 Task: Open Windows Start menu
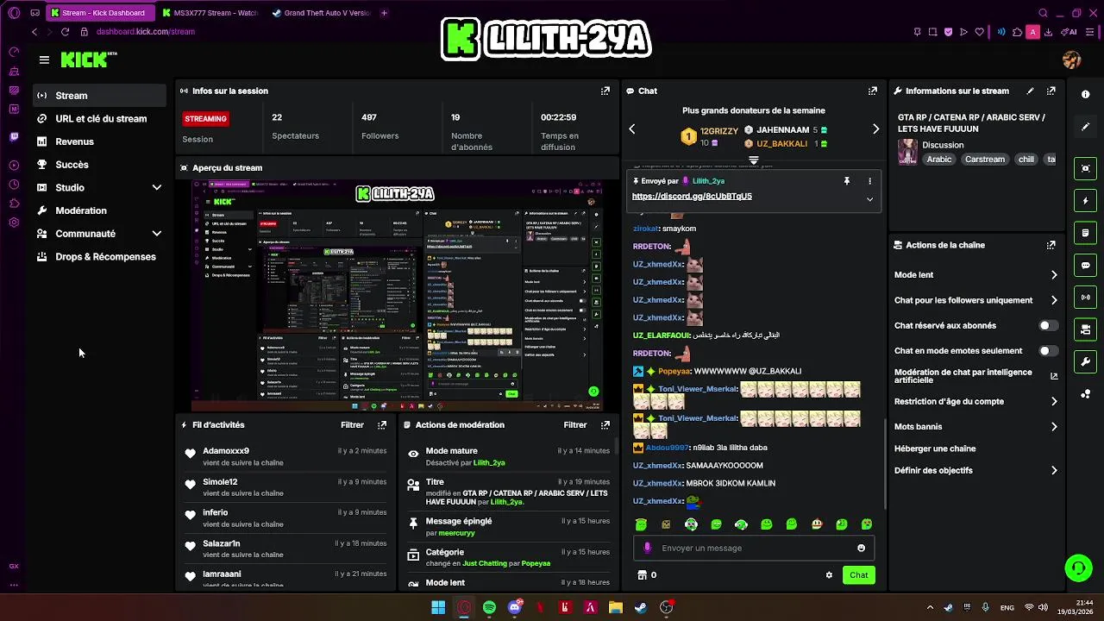[438, 607]
